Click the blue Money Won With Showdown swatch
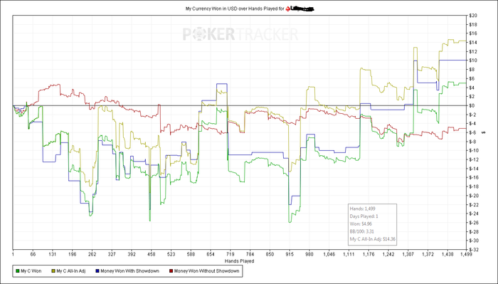This screenshot has width=498, height=284. (97, 271)
